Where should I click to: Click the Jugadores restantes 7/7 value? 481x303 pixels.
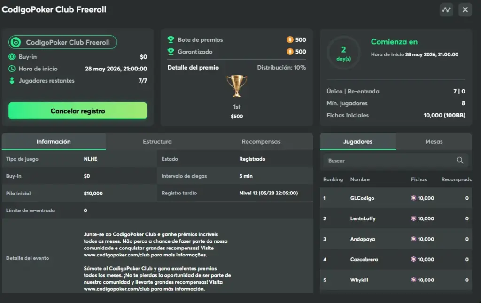(x=143, y=81)
